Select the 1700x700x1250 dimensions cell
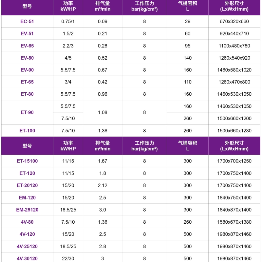262x262 pixels. coord(234,161)
